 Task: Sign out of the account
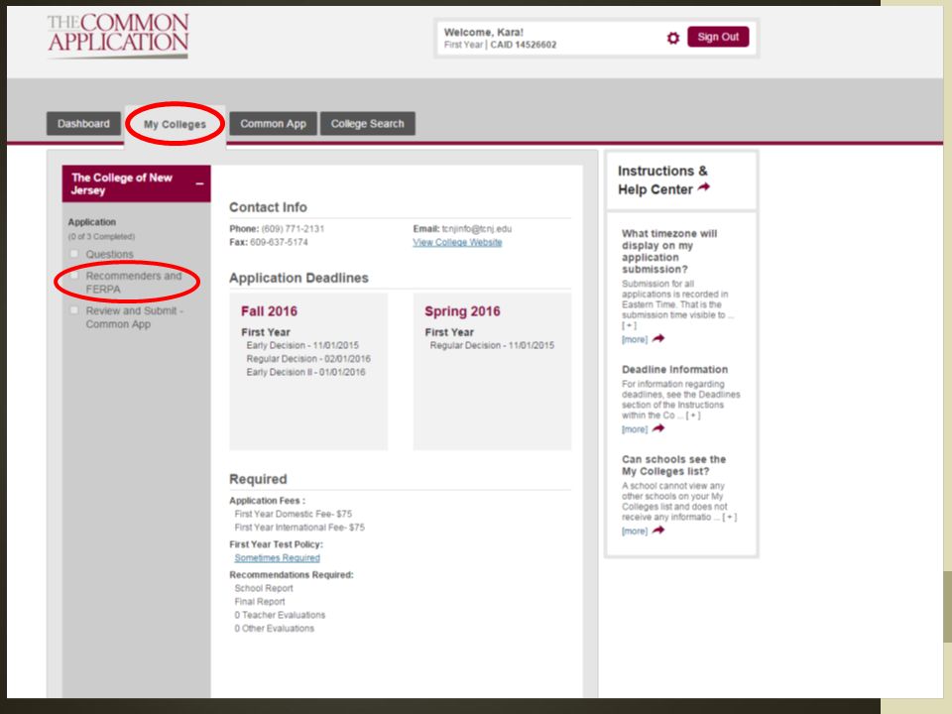[x=718, y=37]
